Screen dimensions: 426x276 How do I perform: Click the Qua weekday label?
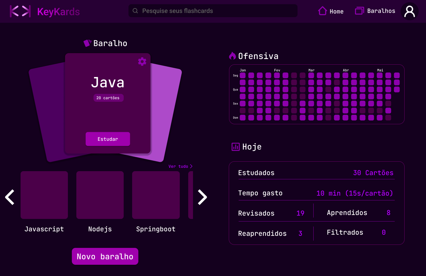coord(236,90)
